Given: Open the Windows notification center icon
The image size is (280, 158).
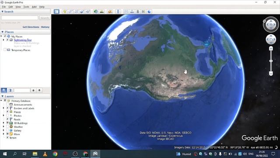Looking at the screenshot, I should (273, 154).
